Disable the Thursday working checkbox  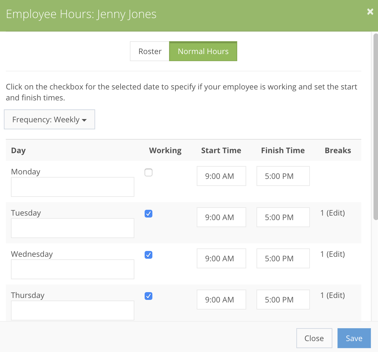coord(148,296)
